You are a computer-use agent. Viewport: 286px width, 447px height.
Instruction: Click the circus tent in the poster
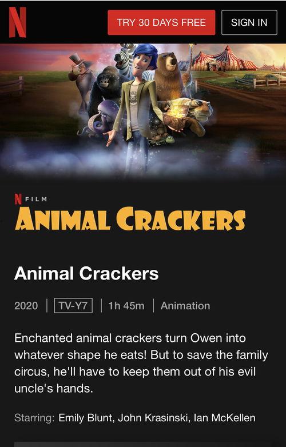[x=225, y=58]
